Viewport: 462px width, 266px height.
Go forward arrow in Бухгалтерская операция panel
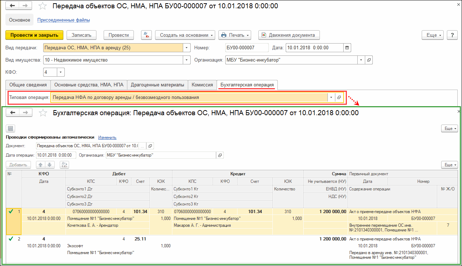point(25,113)
